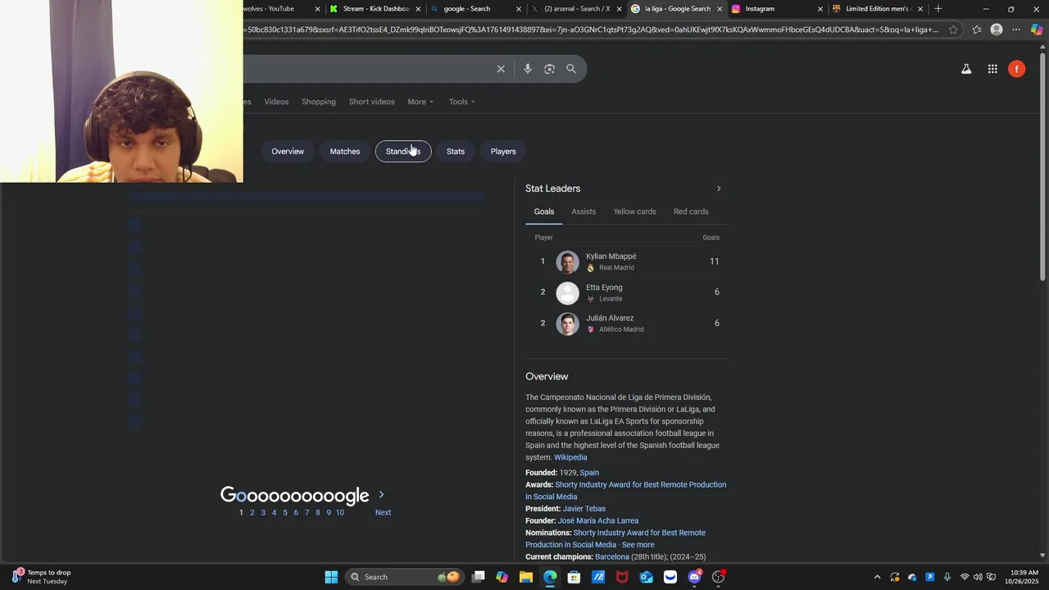The height and width of the screenshot is (590, 1049).
Task: Open Julián Alvarez player row
Action: pos(627,324)
